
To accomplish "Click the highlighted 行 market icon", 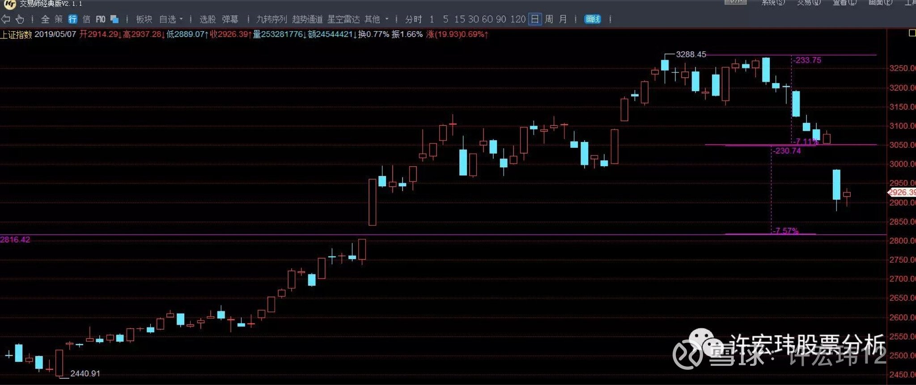I will point(72,19).
